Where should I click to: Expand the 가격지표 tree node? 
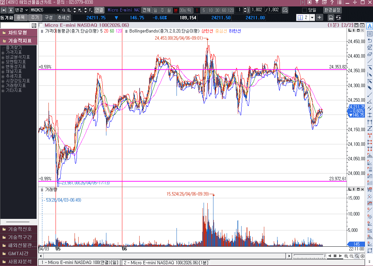(x=3, y=53)
